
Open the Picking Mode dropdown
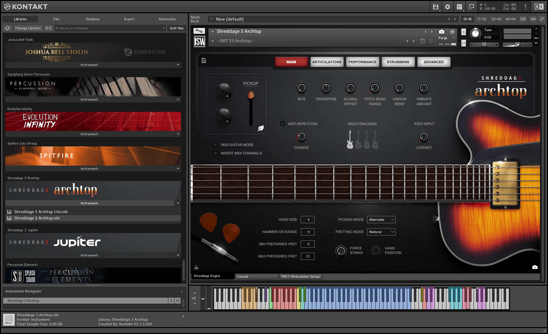pyautogui.click(x=381, y=220)
